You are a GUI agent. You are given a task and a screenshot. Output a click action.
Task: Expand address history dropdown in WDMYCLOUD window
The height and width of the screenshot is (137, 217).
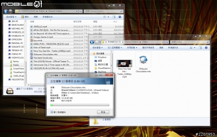tap(77, 11)
